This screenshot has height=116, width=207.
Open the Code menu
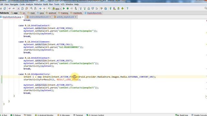[22, 4]
